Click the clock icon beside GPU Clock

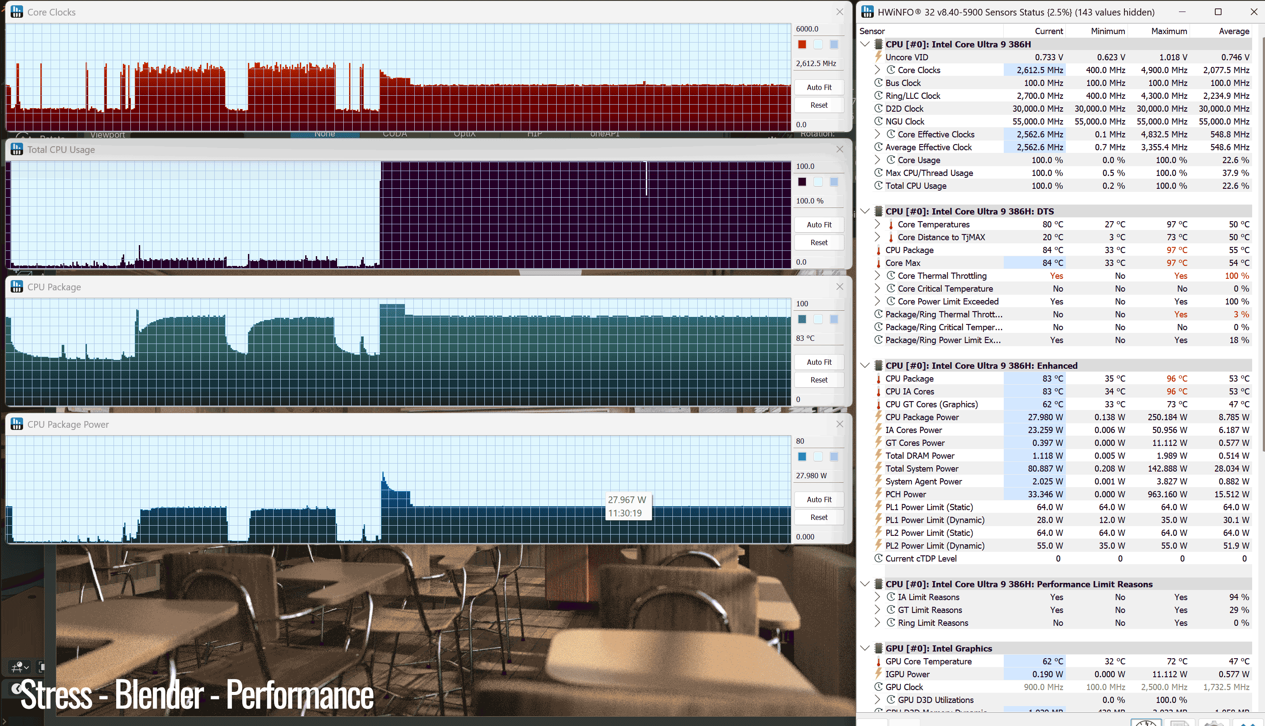(878, 687)
